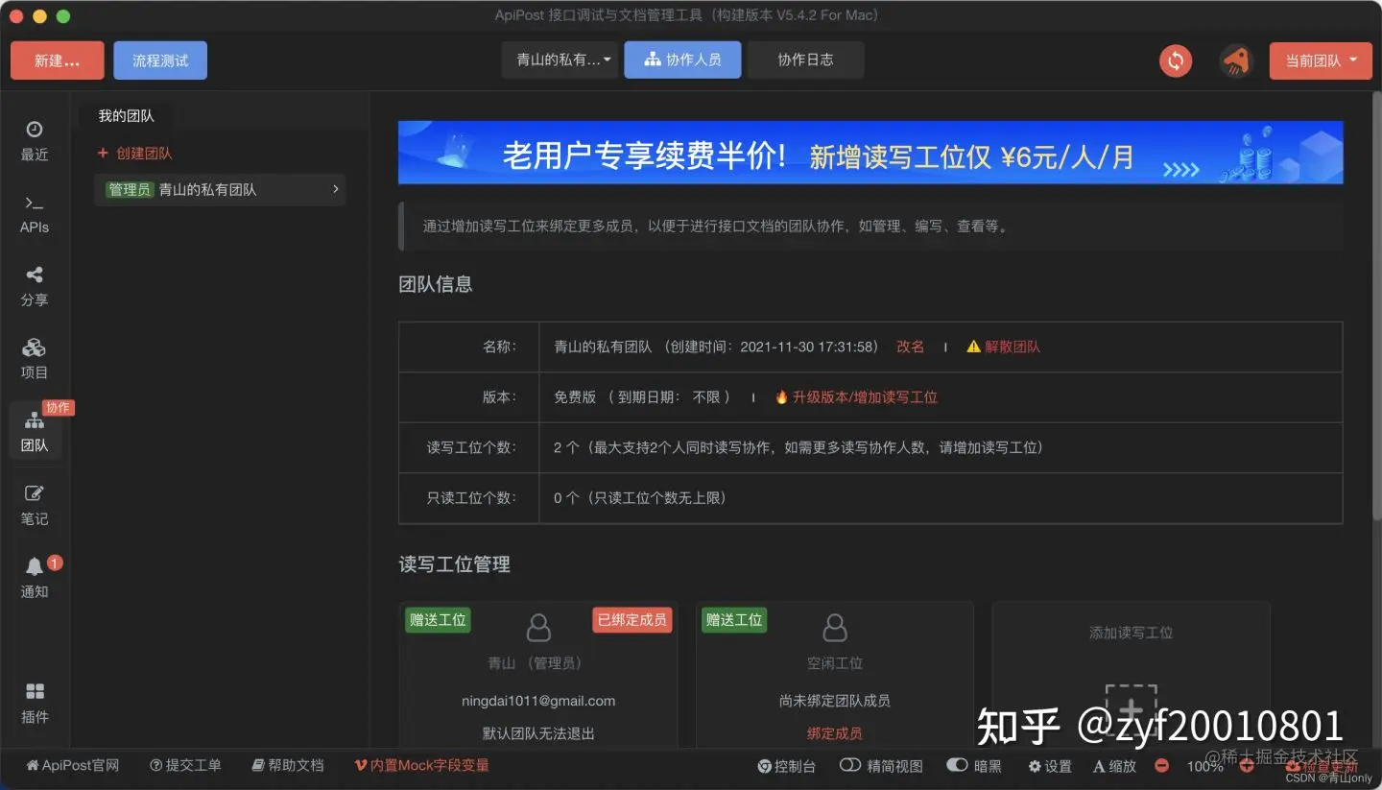Click the 团队信息 heading
1382x790 pixels.
[x=436, y=284]
